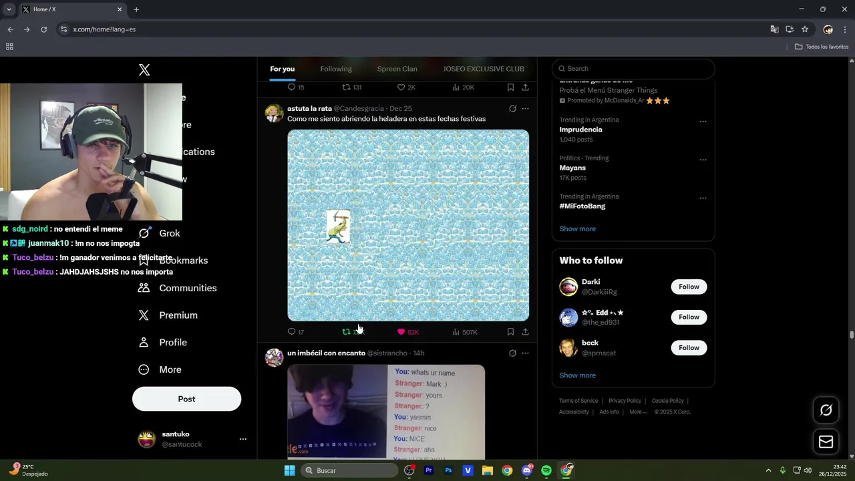Open the Chrome tab search dropdown
Viewport: 855px width, 481px height.
point(9,9)
